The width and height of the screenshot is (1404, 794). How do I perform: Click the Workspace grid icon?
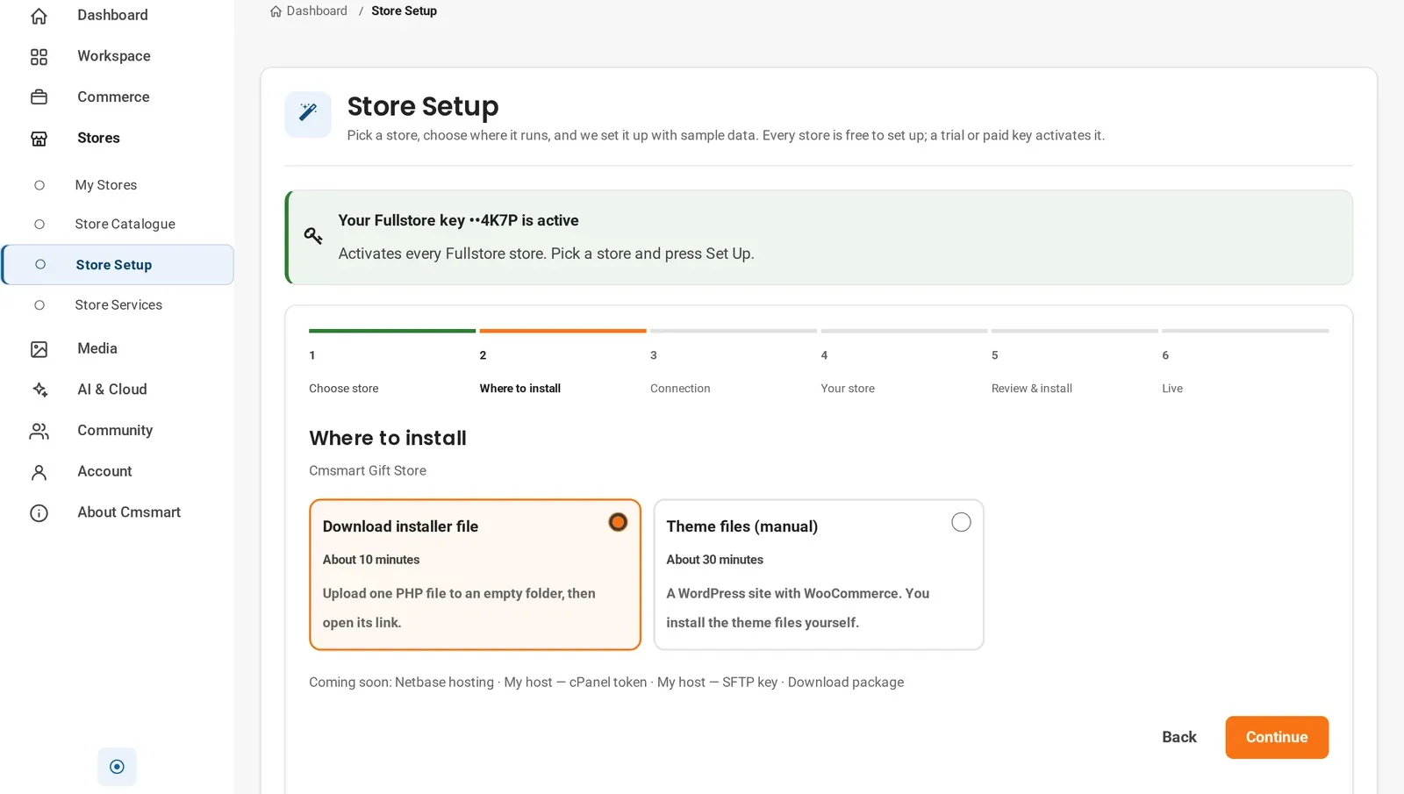click(39, 57)
